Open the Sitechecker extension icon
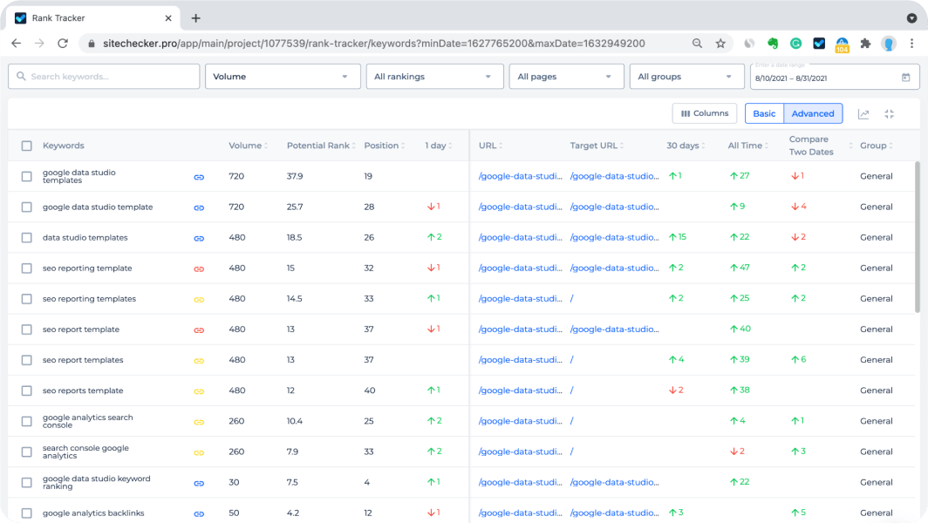The width and height of the screenshot is (928, 523). pyautogui.click(x=819, y=44)
